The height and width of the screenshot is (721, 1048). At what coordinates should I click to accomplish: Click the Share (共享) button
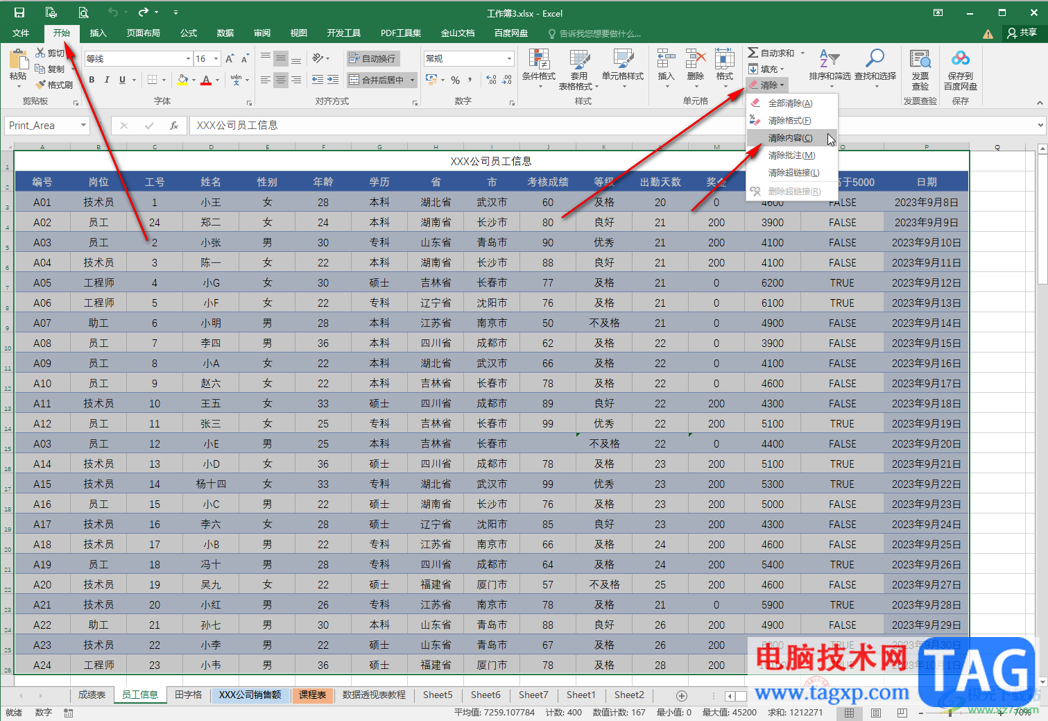point(1022,33)
